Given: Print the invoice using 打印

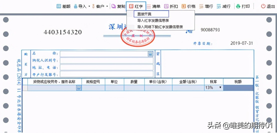Looking at the screenshot, I should (x=242, y=6).
